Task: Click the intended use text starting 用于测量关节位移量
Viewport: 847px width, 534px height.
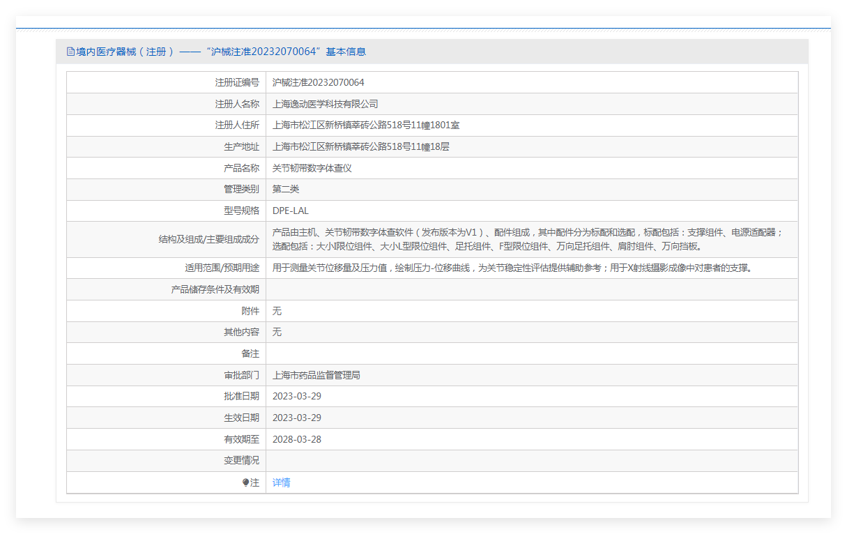Action: [512, 268]
